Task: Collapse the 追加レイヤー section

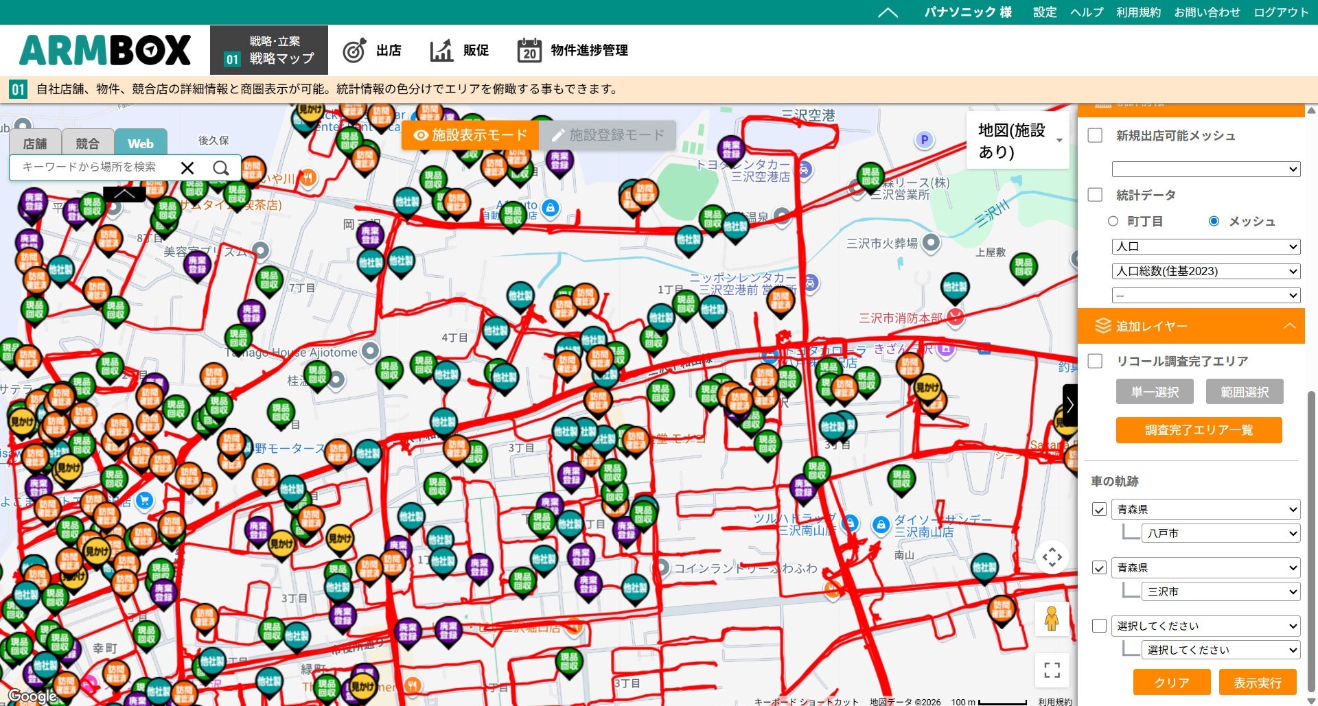Action: (1290, 326)
